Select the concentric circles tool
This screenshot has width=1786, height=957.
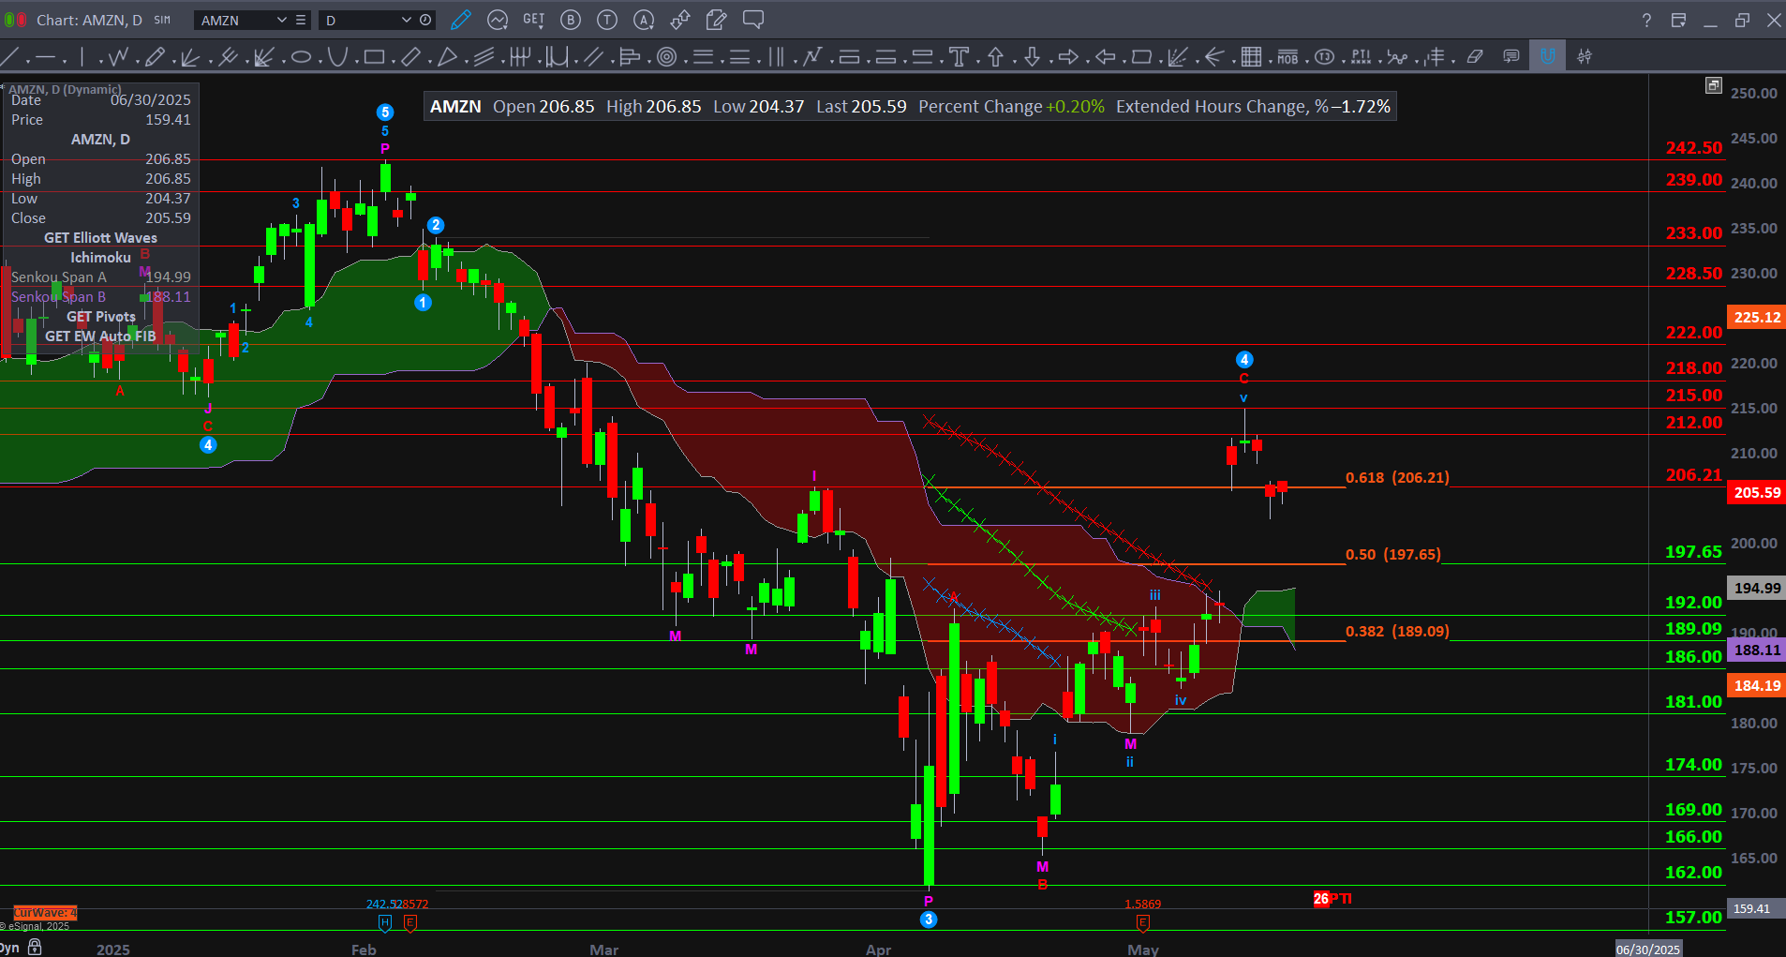point(666,57)
